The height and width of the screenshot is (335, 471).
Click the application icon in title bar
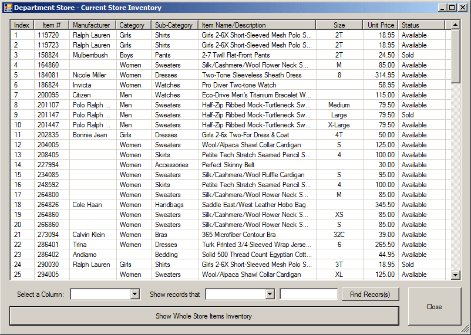8,8
